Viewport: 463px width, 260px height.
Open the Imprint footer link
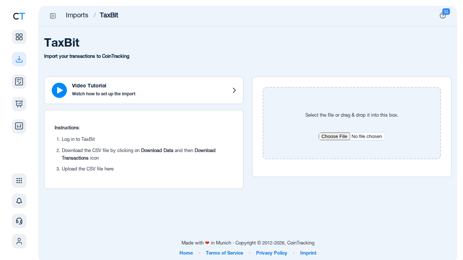[x=308, y=253]
